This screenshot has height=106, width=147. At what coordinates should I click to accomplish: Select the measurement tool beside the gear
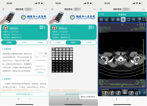pyautogui.click(x=106, y=20)
